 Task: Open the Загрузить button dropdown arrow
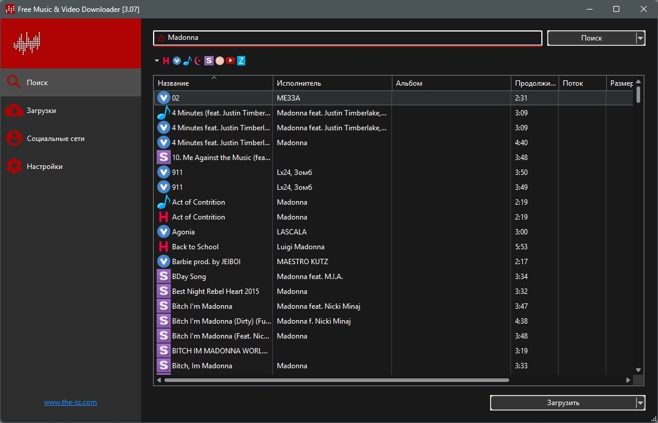(x=640, y=403)
